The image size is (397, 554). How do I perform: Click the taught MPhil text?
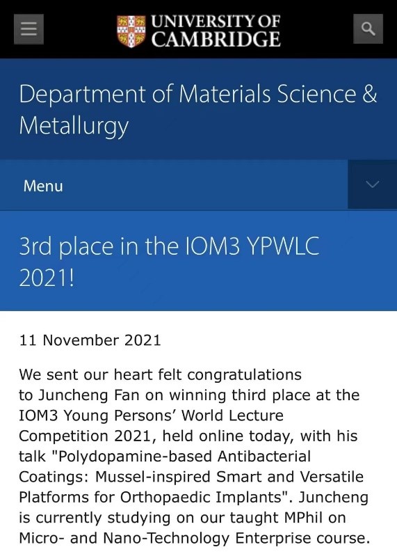tap(276, 518)
